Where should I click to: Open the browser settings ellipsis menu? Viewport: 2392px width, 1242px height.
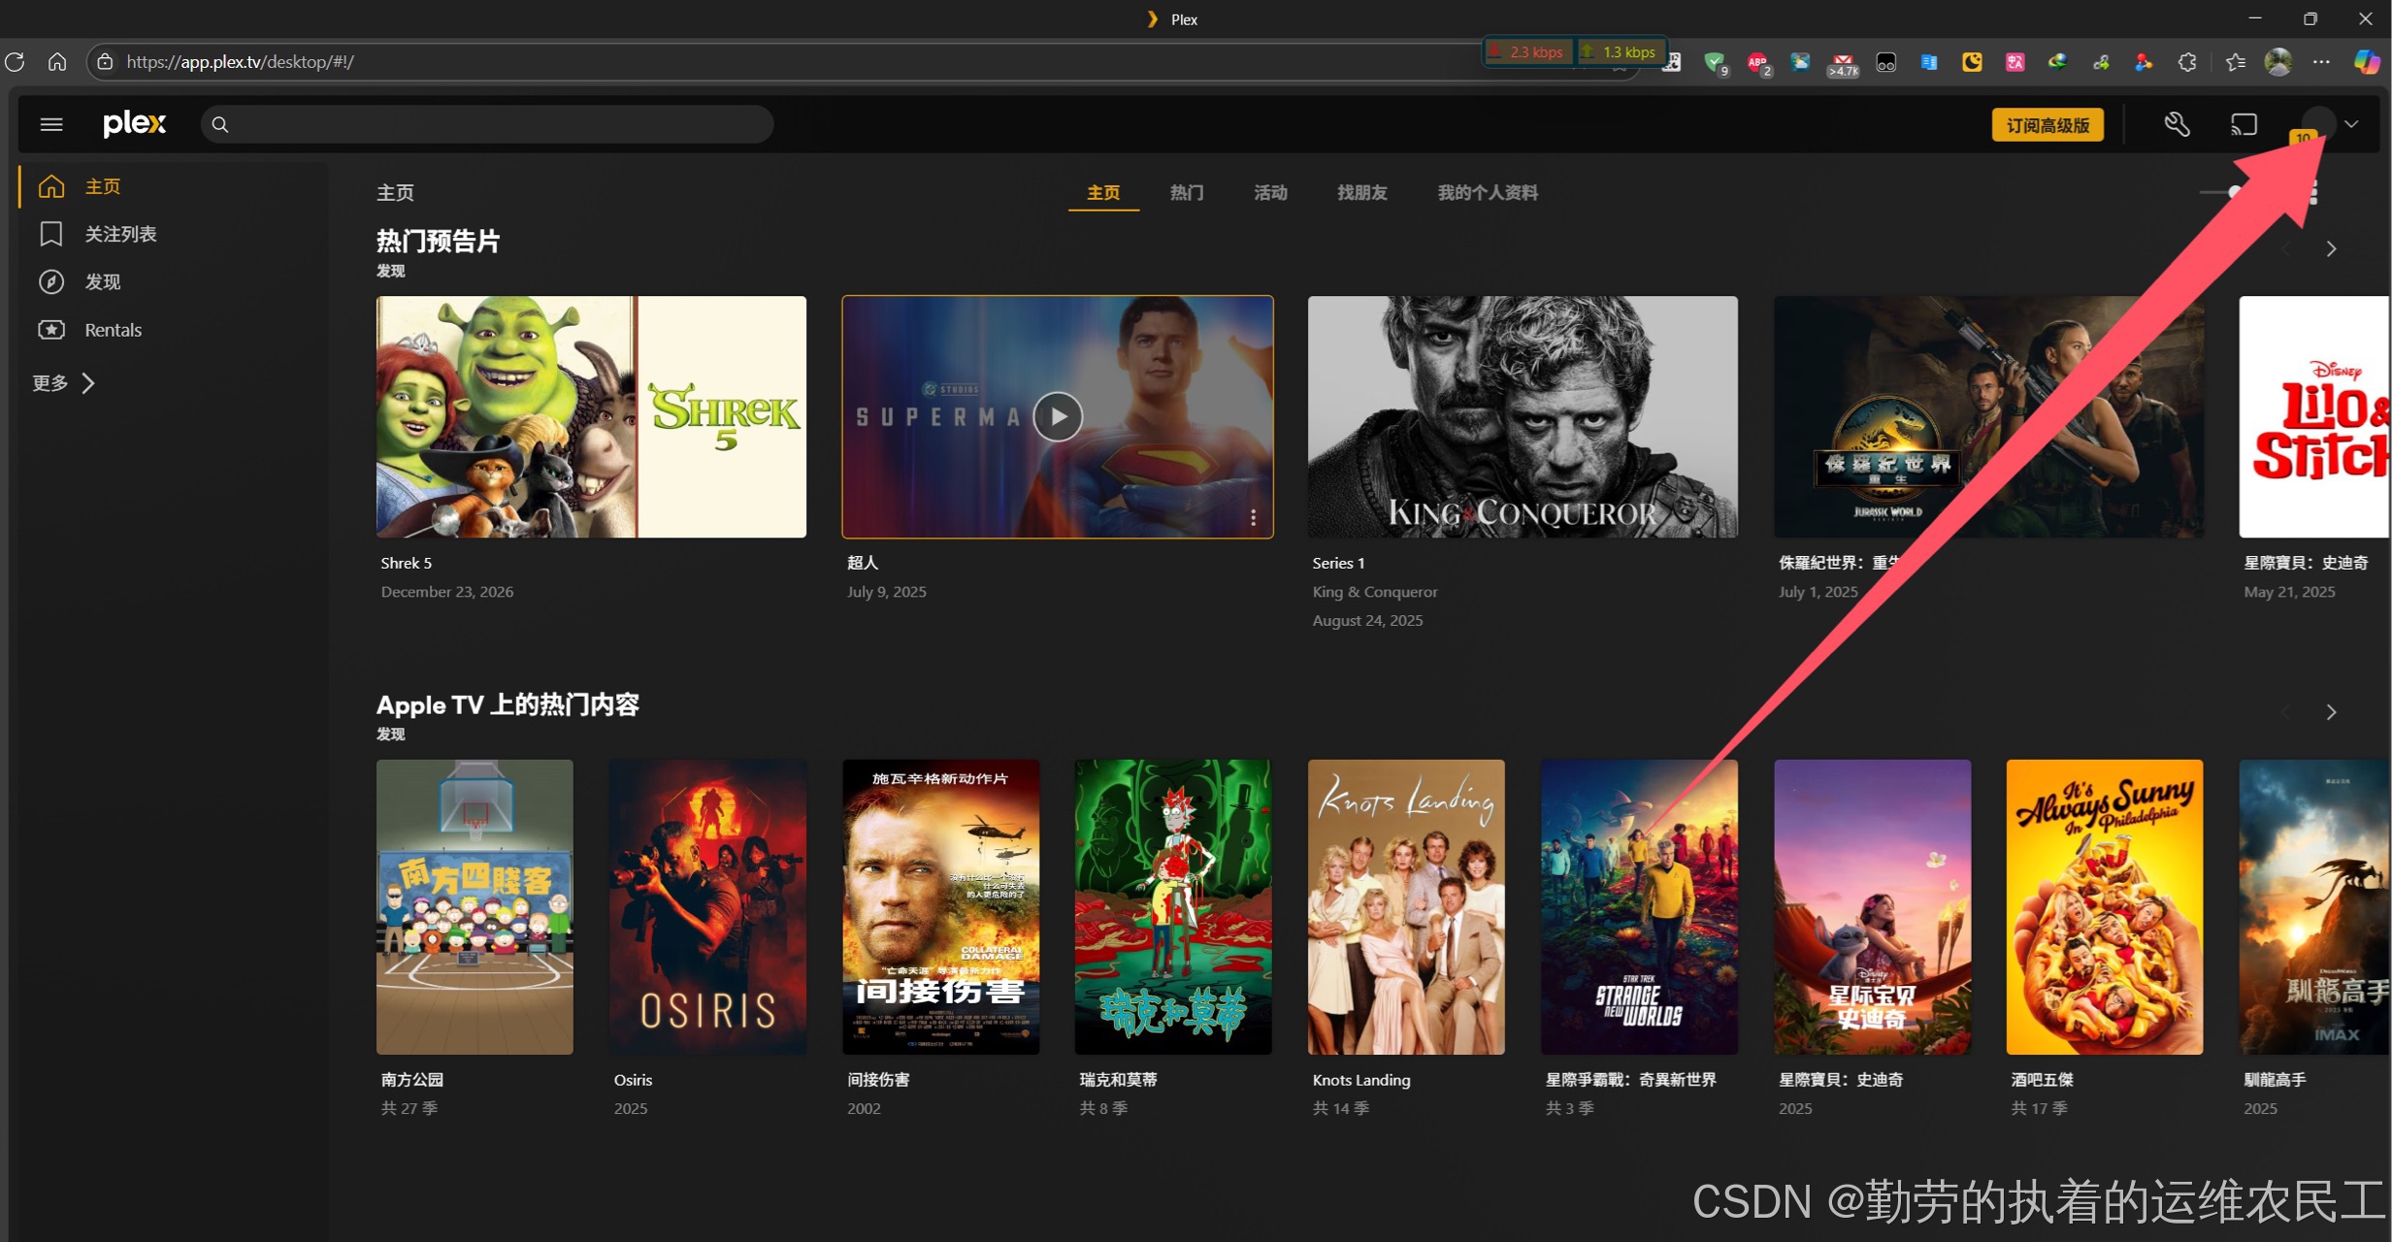pyautogui.click(x=2321, y=62)
